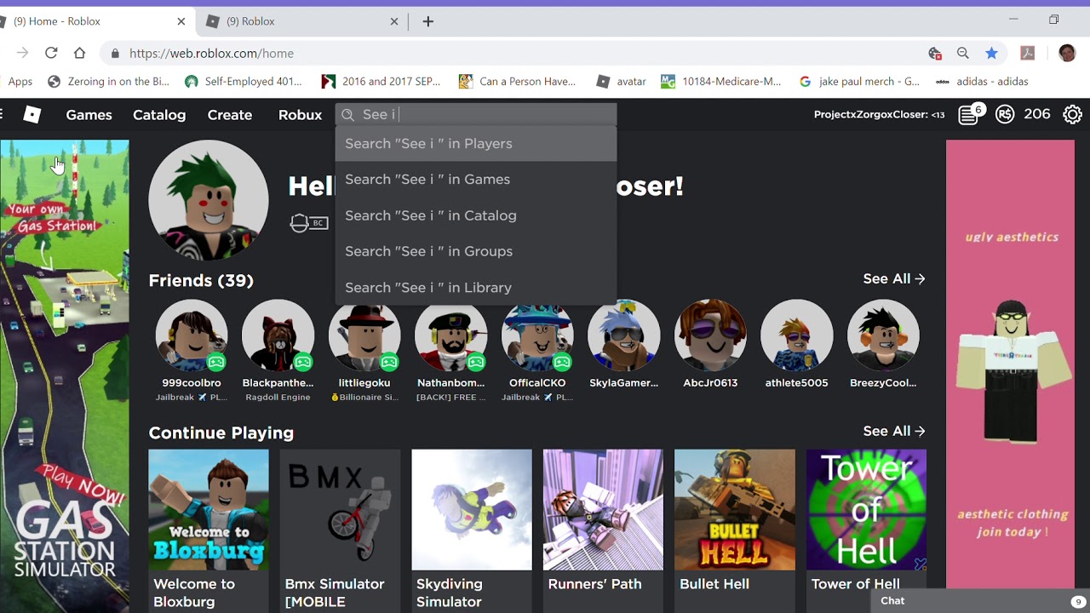
Task: Open friend OfficalCKO avatar
Action: (x=537, y=335)
